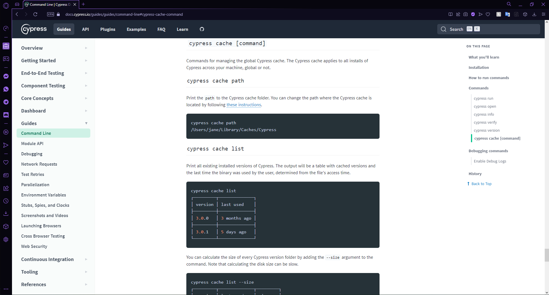Open Discord in the sidebar
This screenshot has width=549, height=295.
tap(6, 115)
